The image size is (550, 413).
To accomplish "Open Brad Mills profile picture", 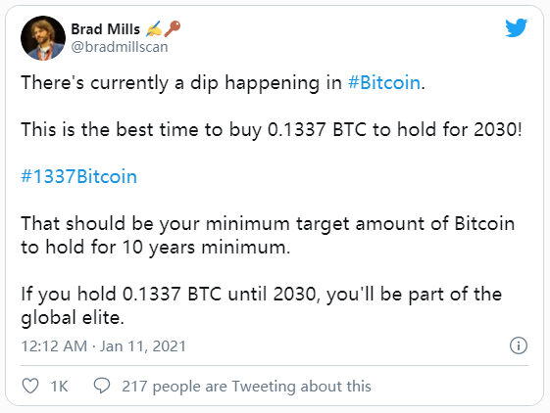I will click(x=43, y=38).
